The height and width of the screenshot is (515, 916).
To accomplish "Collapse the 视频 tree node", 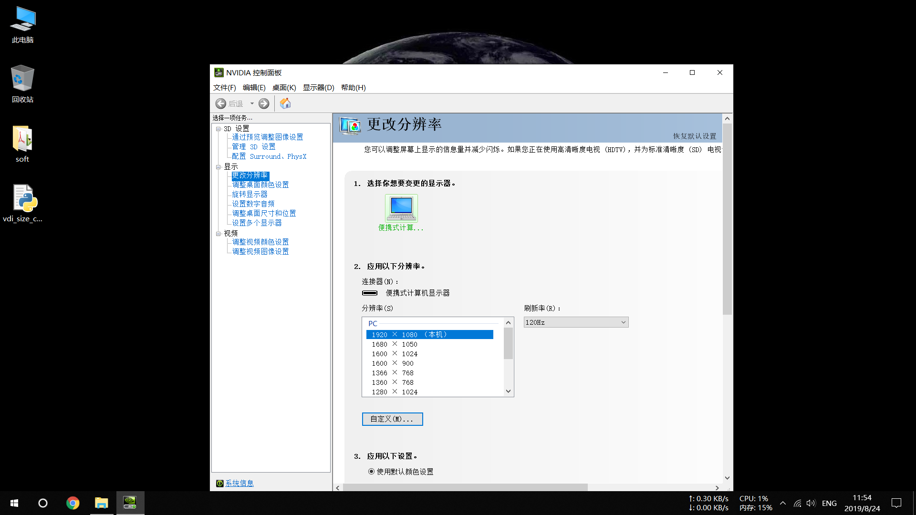I will coord(218,234).
